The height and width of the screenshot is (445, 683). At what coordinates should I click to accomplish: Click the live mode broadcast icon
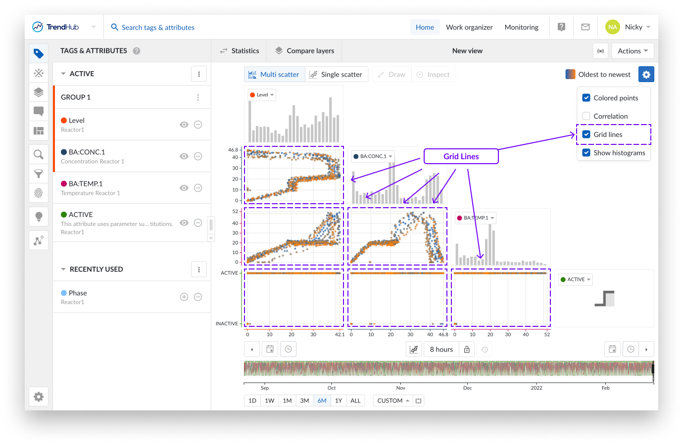tap(600, 51)
